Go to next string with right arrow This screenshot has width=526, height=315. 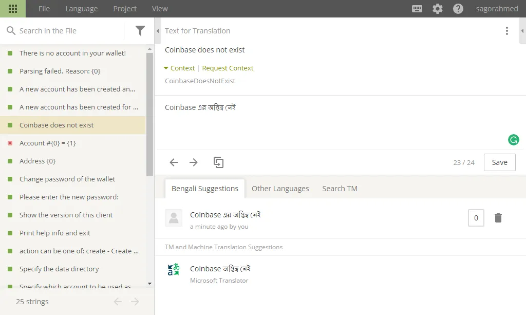pyautogui.click(x=194, y=163)
